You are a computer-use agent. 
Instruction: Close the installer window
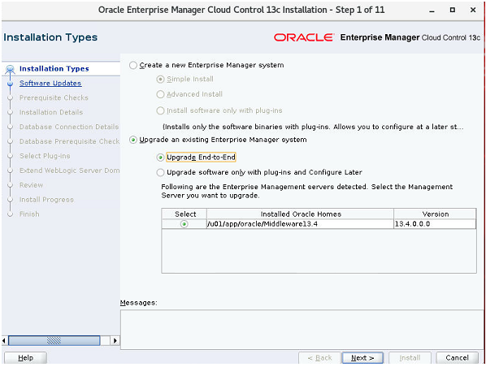[x=473, y=11]
